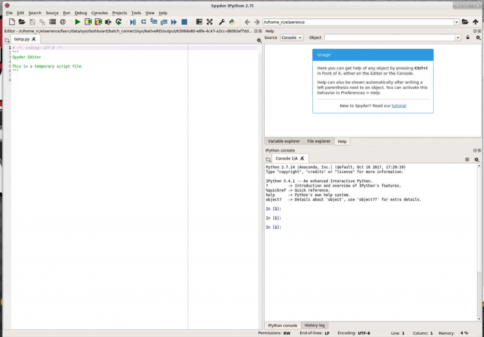Viewport: 484px width, 337px height.
Task: Switch to the Variable explorer tab
Action: (284, 141)
